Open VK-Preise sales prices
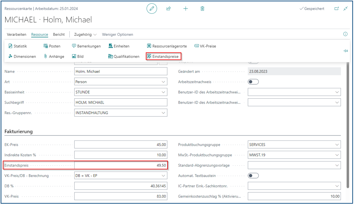Viewport: 354px width, 205px height. coord(205,46)
